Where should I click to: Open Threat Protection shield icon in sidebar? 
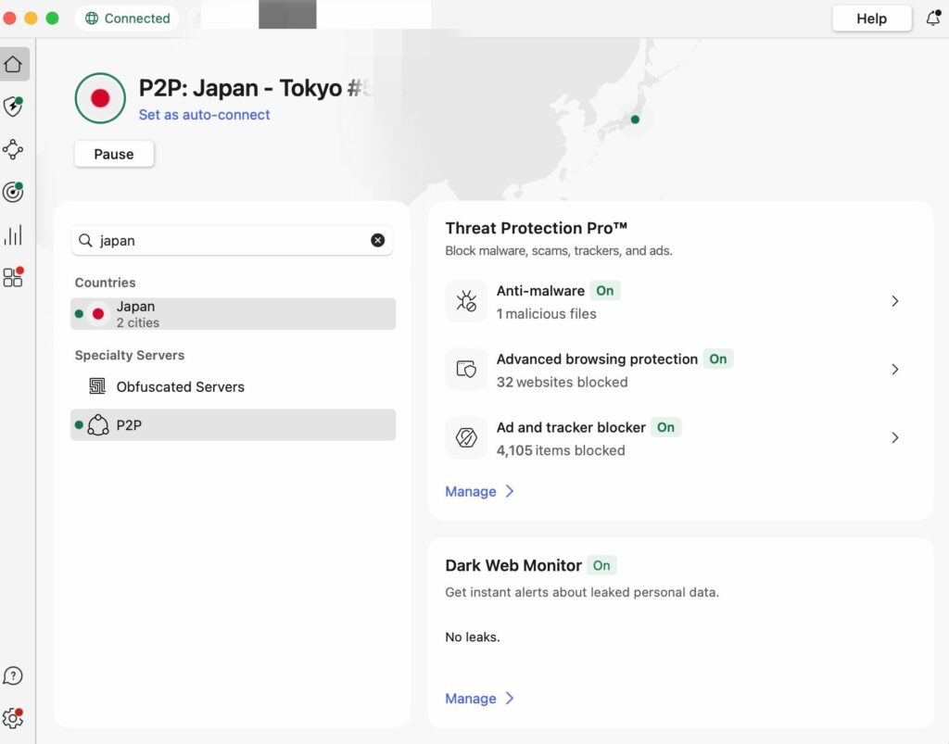click(13, 107)
